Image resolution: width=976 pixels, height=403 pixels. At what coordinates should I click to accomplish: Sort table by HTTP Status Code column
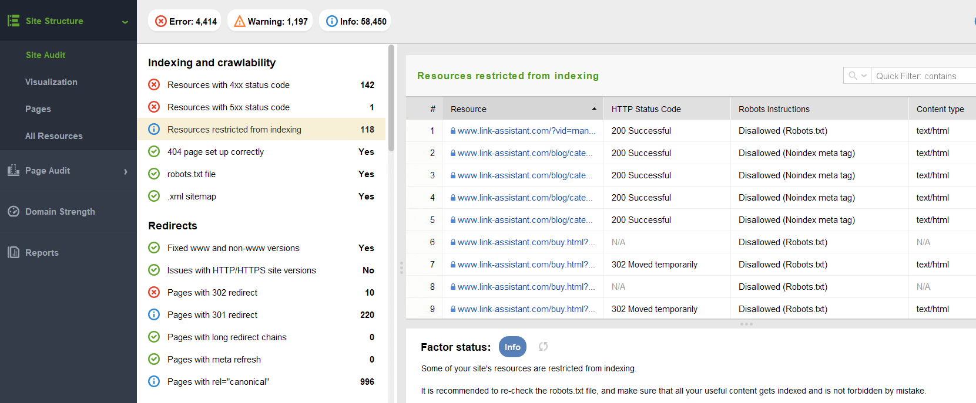(667, 109)
